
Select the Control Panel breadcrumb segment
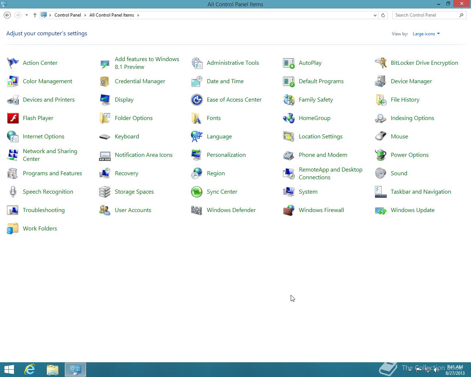coord(68,15)
